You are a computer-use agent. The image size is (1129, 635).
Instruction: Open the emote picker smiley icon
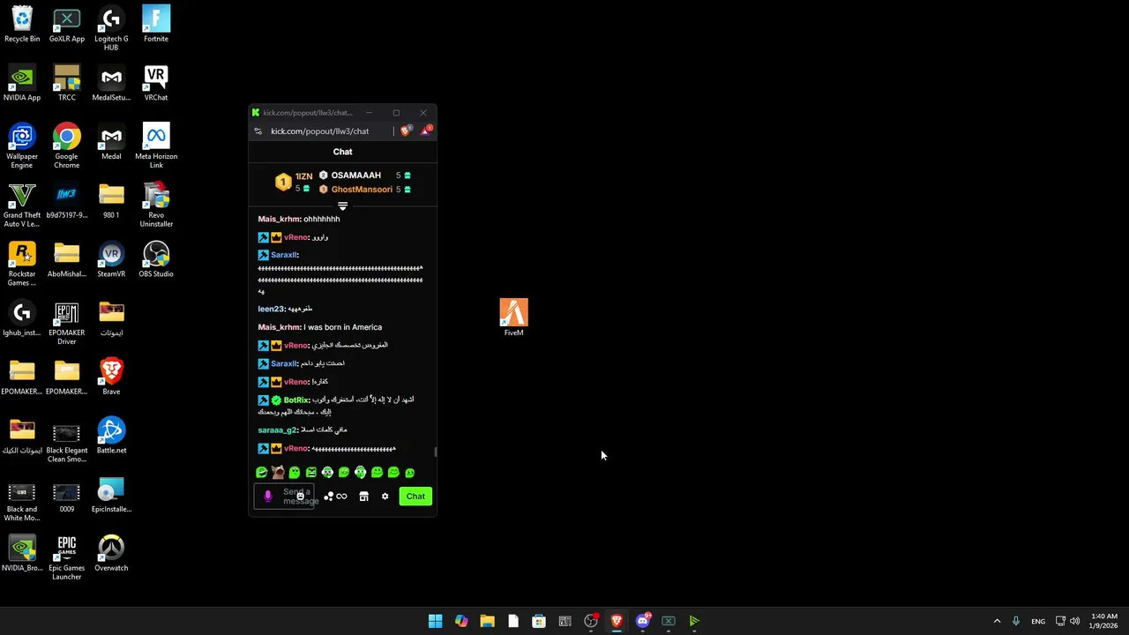(300, 497)
